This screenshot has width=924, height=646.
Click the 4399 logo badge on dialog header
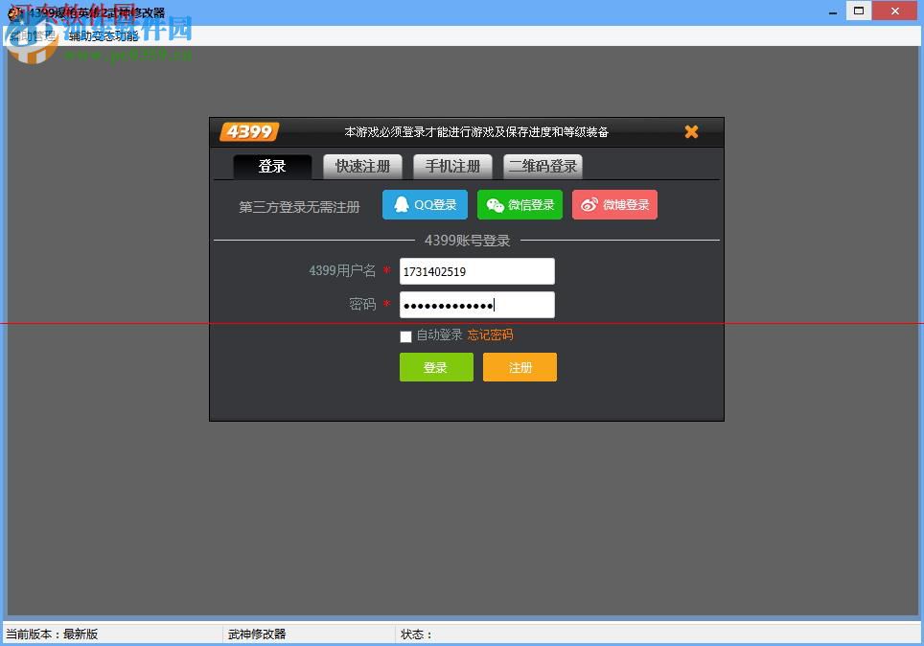point(248,131)
